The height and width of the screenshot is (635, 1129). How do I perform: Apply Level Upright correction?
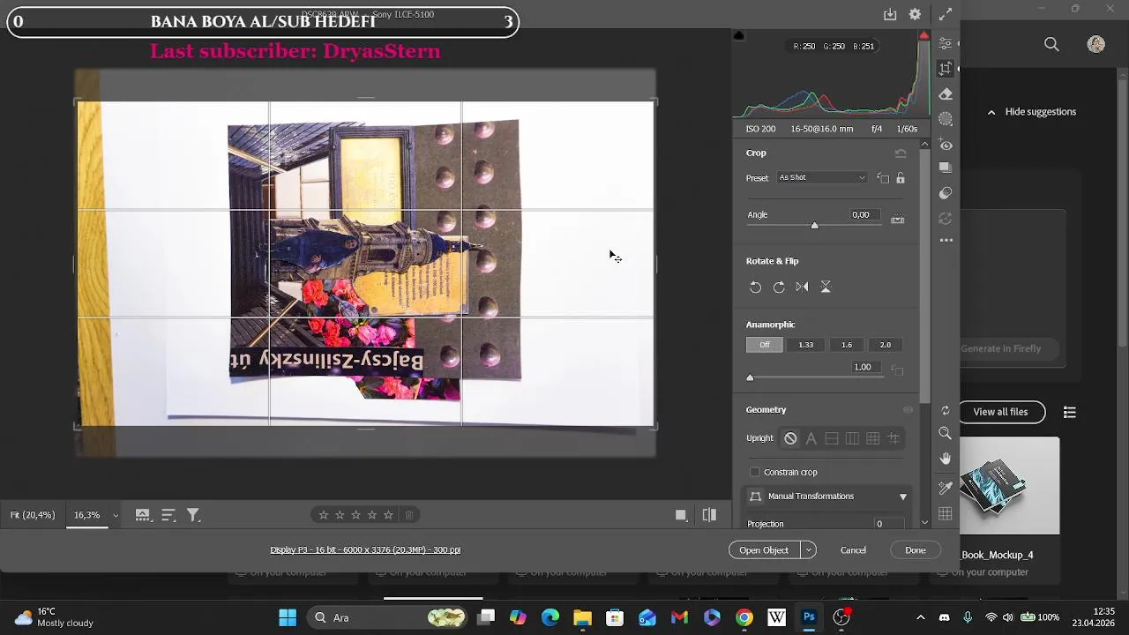pyautogui.click(x=832, y=438)
